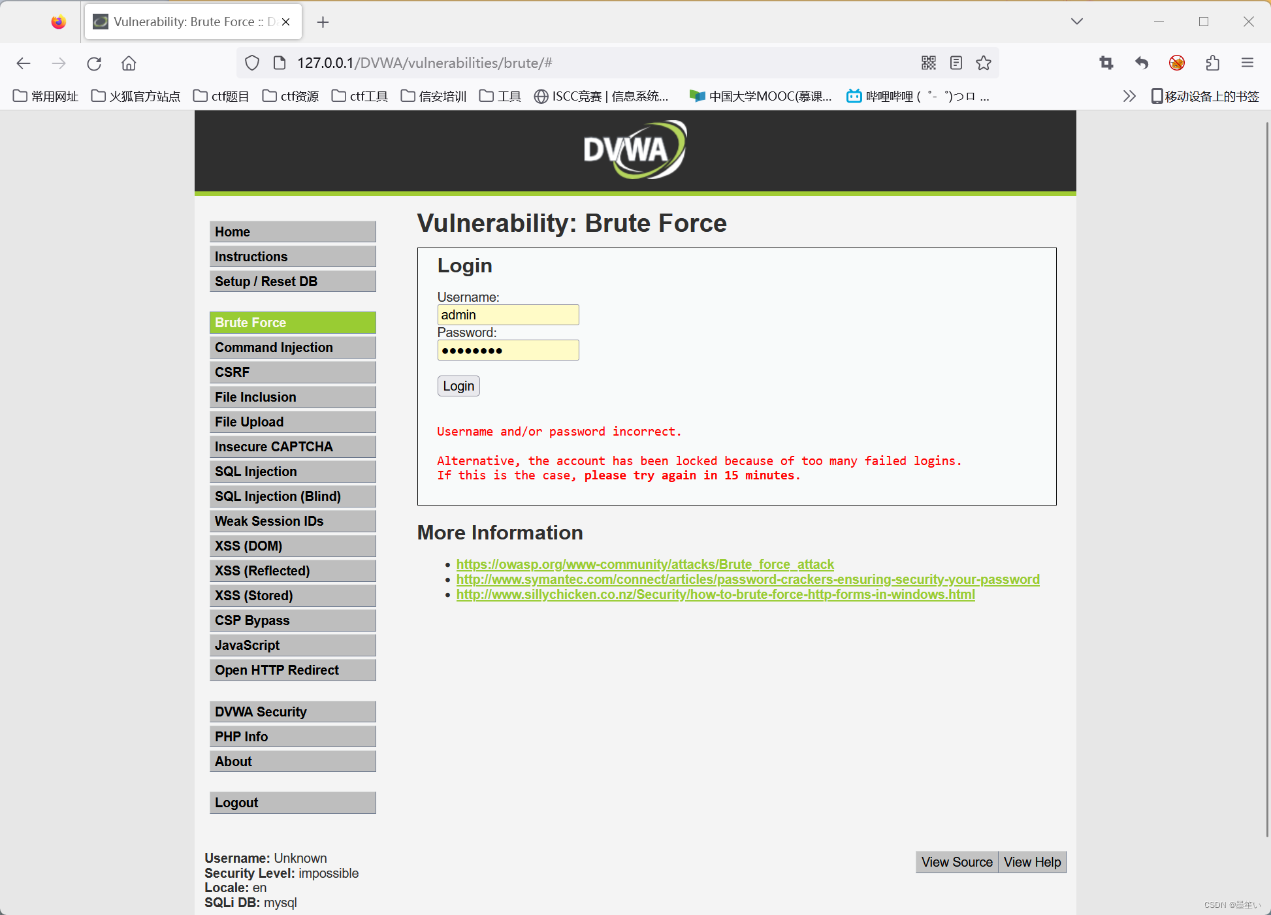Click the browser back navigation arrow

coord(25,63)
